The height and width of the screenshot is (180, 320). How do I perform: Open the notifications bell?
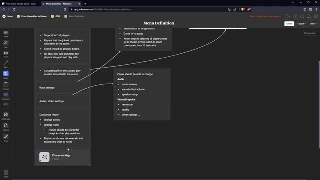[x=309, y=16]
